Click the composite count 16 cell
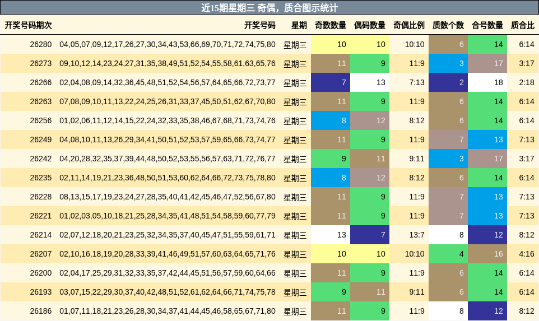 tap(487, 254)
